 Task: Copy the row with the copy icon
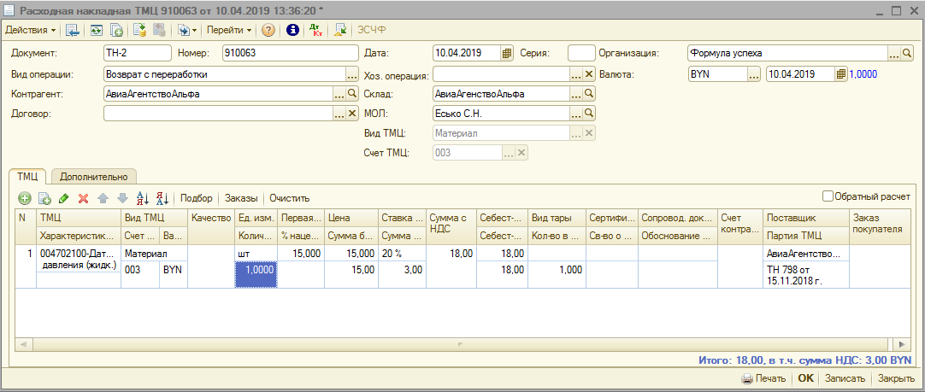click(44, 198)
